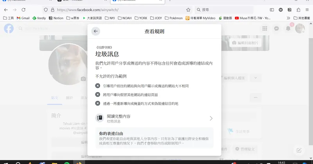Click the profile picture thumbnail
The height and width of the screenshot is (164, 313).
point(68,64)
